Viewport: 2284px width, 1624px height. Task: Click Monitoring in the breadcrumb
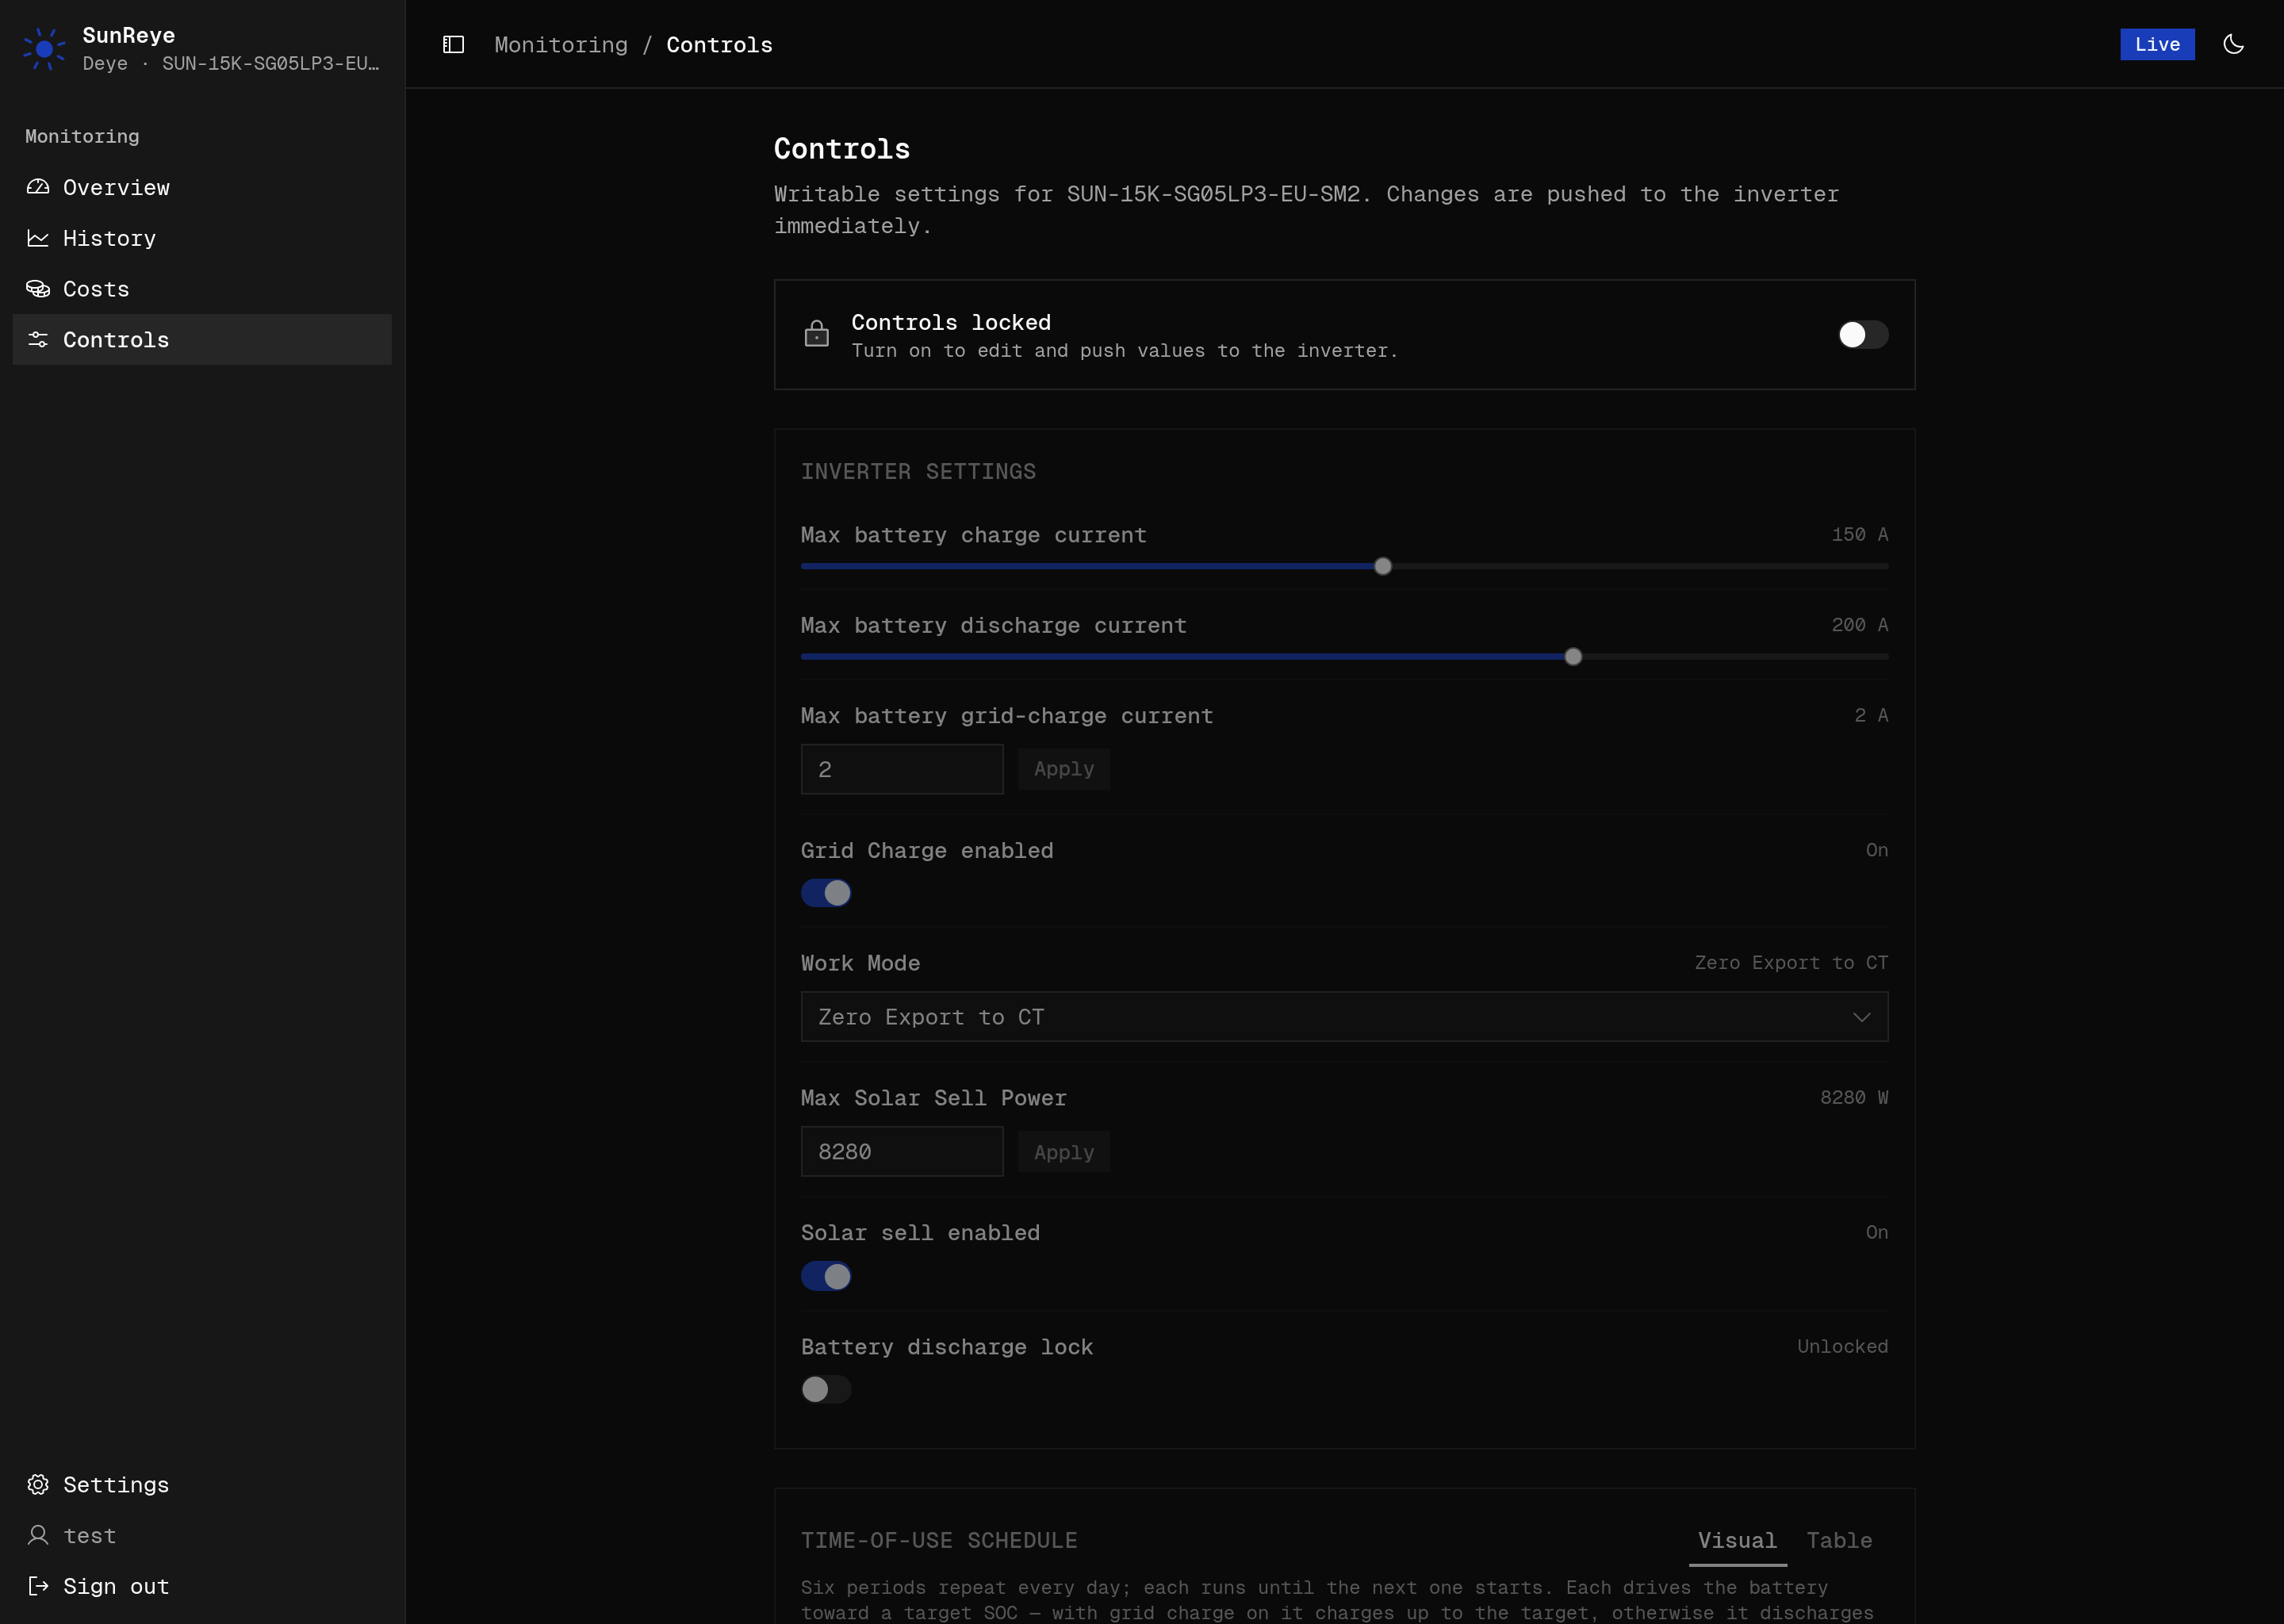click(x=561, y=45)
